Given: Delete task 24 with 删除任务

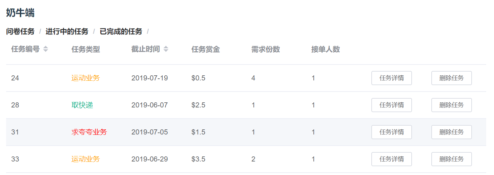Looking at the screenshot, I should pos(451,78).
